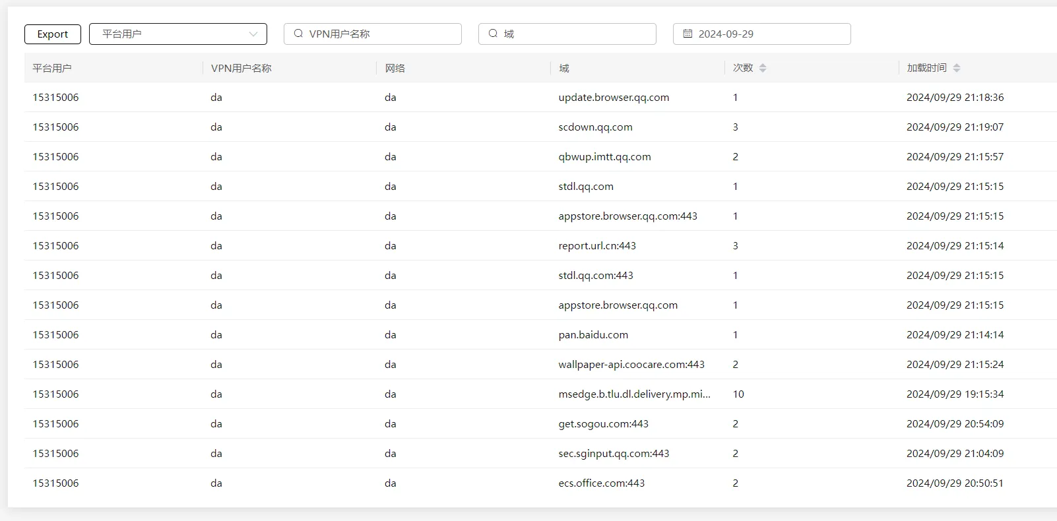The image size is (1057, 521).
Task: Click timestamp 2024/09/29 21:15:57
Action: (x=955, y=157)
